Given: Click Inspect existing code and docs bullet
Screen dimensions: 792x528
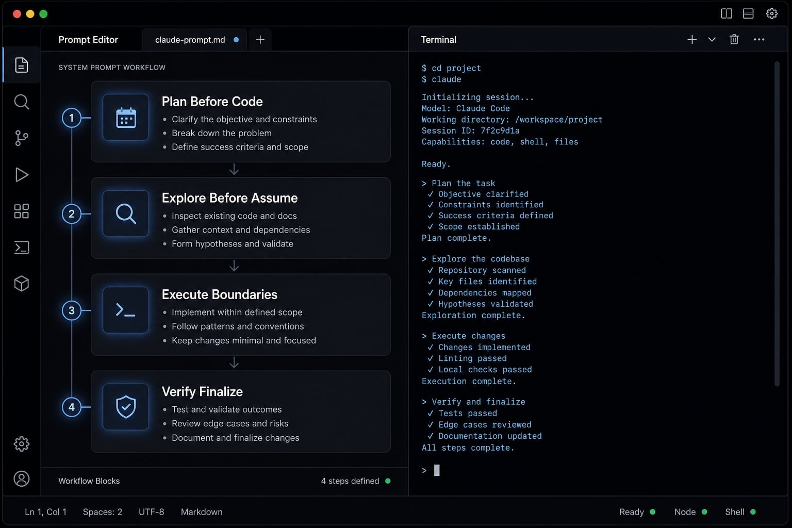Looking at the screenshot, I should tap(234, 216).
